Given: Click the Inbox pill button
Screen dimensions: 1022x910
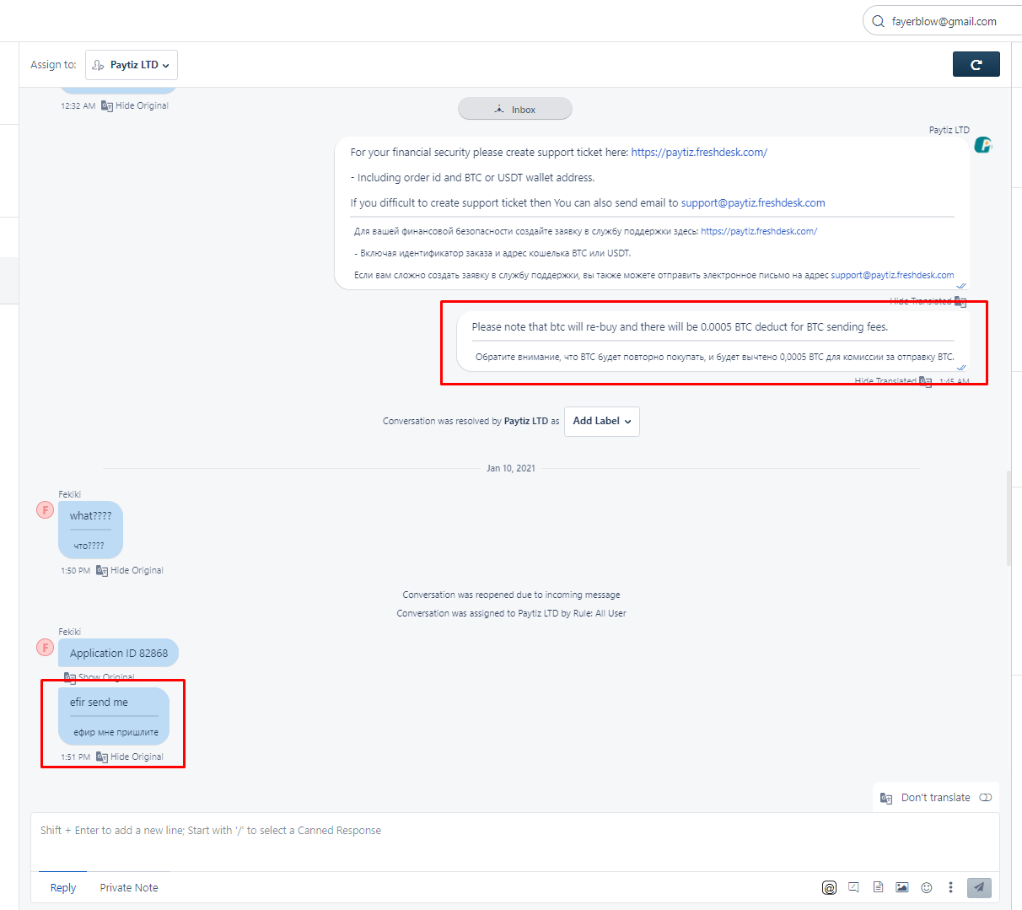Looking at the screenshot, I should (x=514, y=110).
